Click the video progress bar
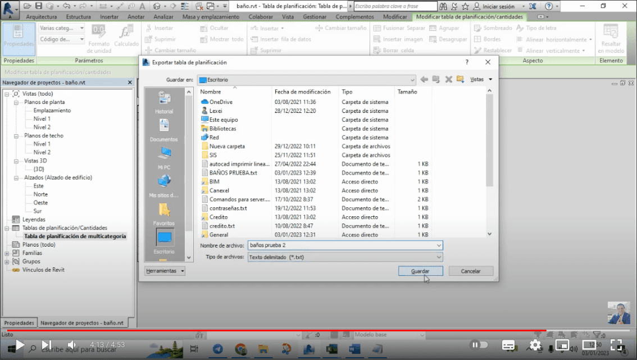 [281, 331]
